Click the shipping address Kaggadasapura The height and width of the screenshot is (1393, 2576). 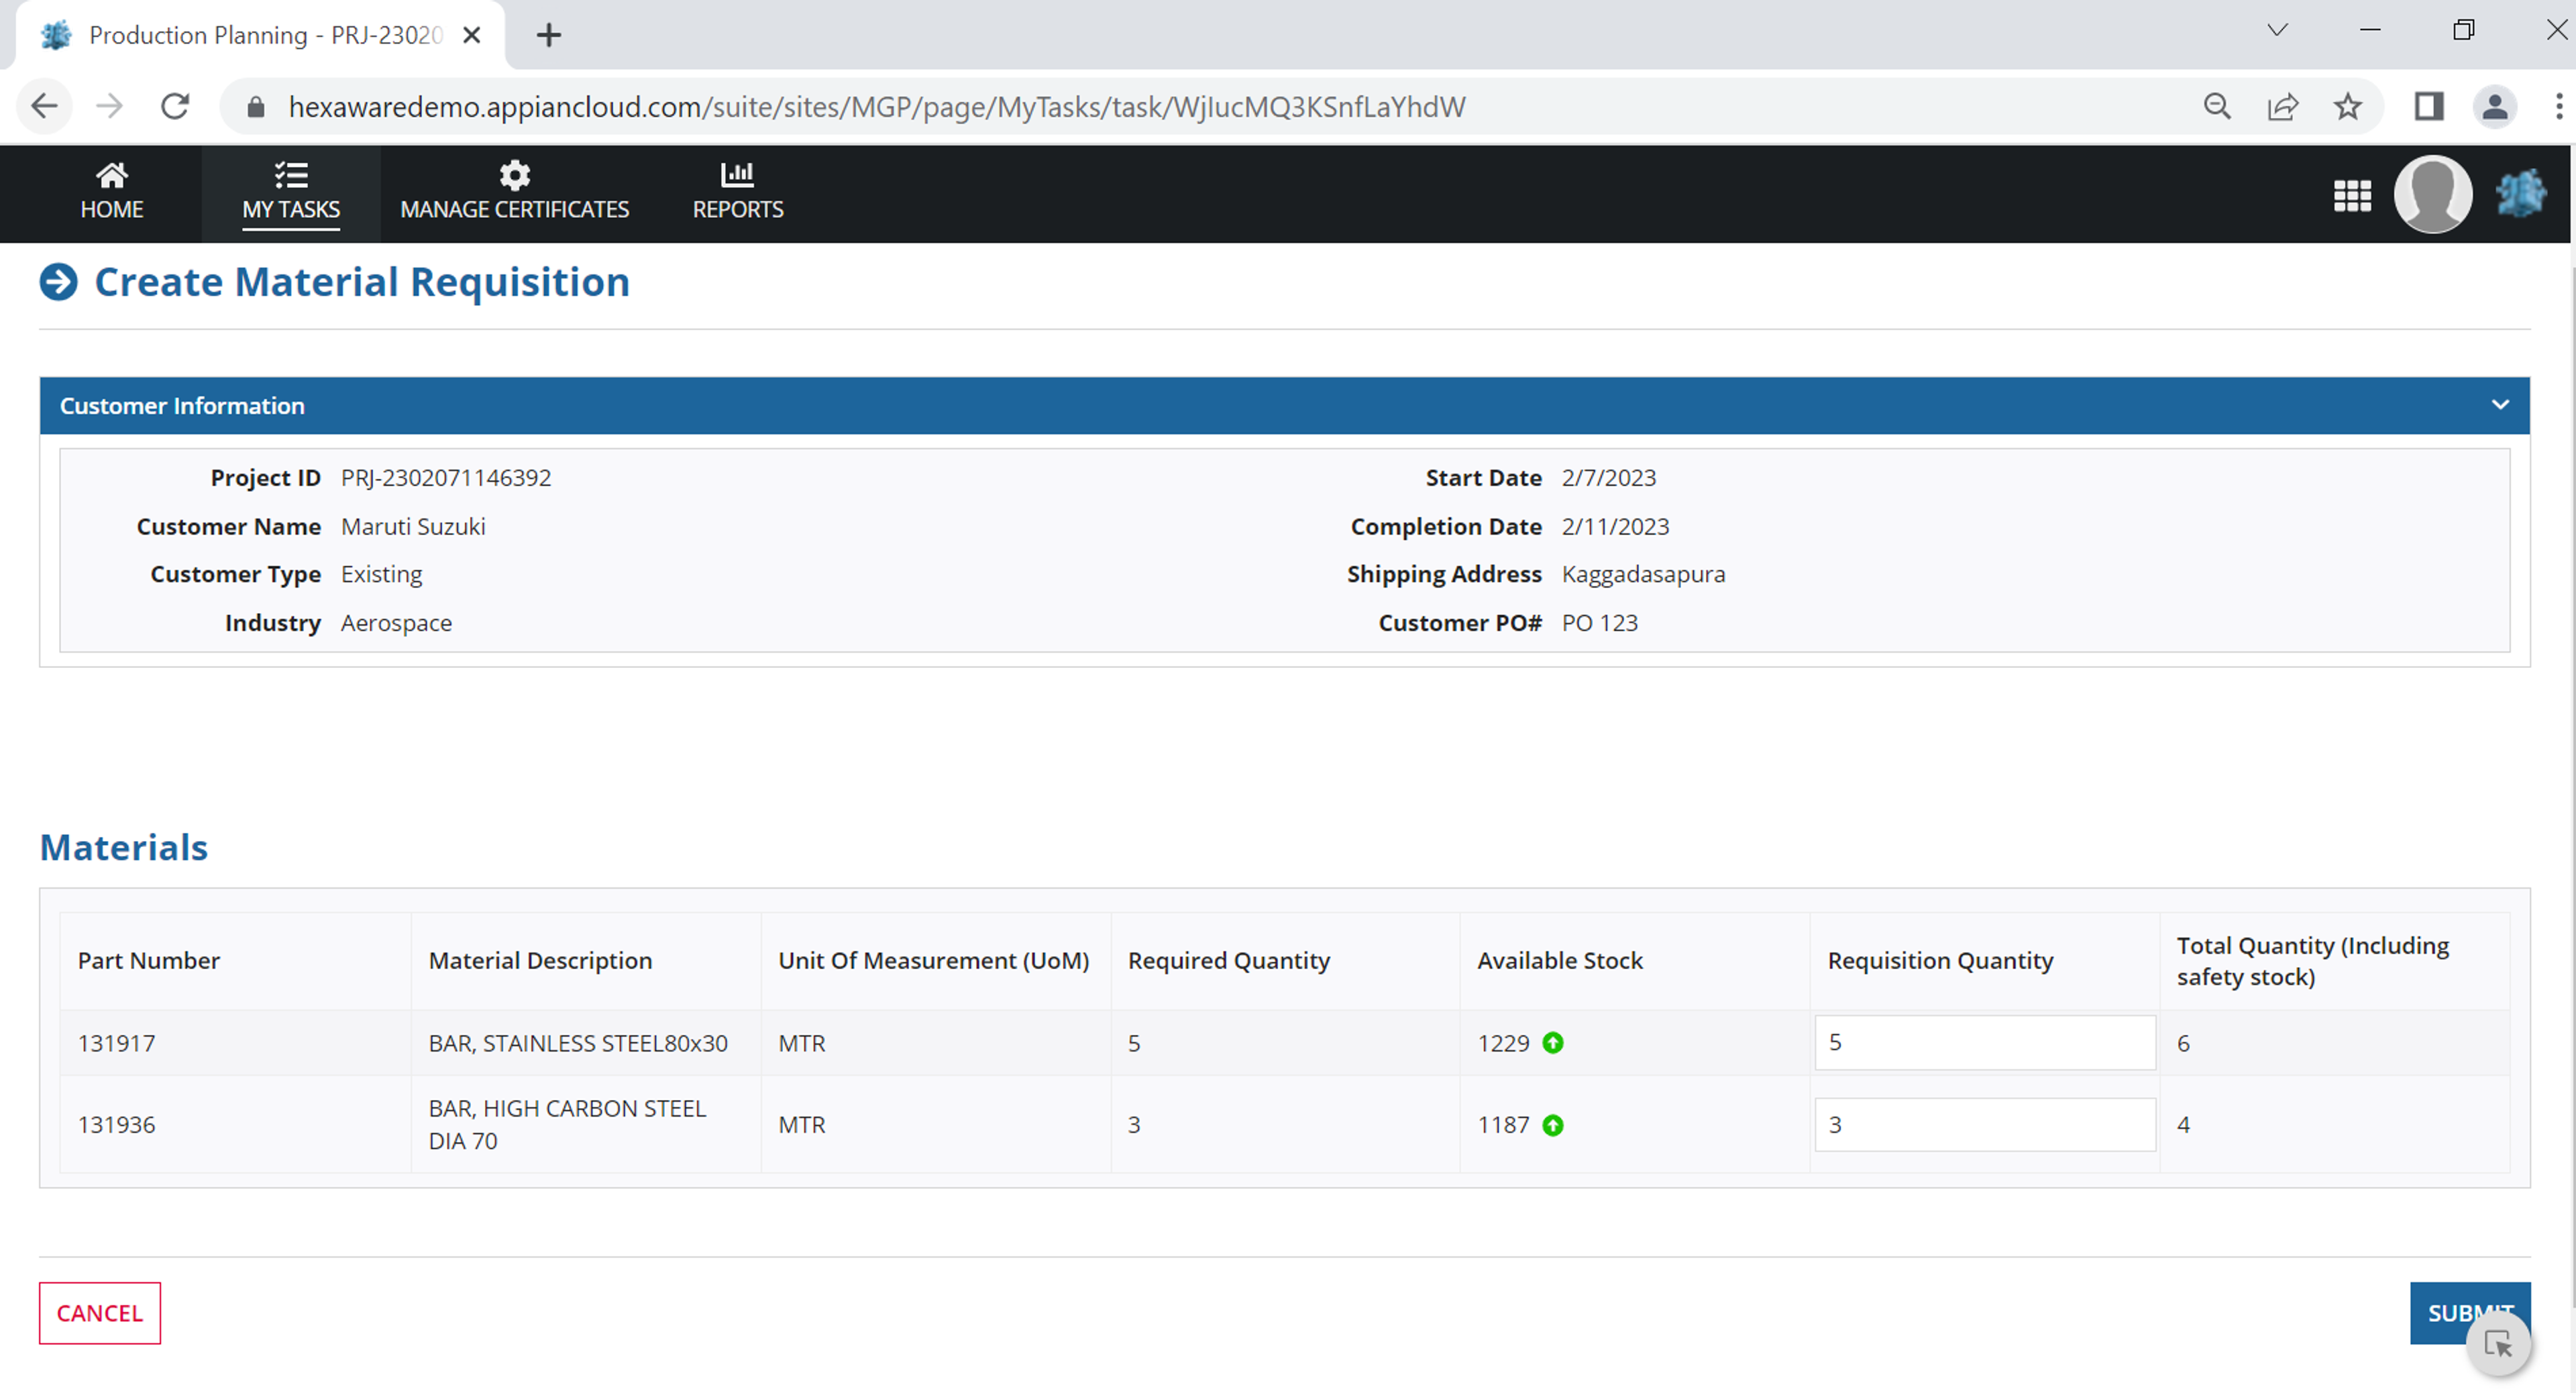(x=1643, y=574)
